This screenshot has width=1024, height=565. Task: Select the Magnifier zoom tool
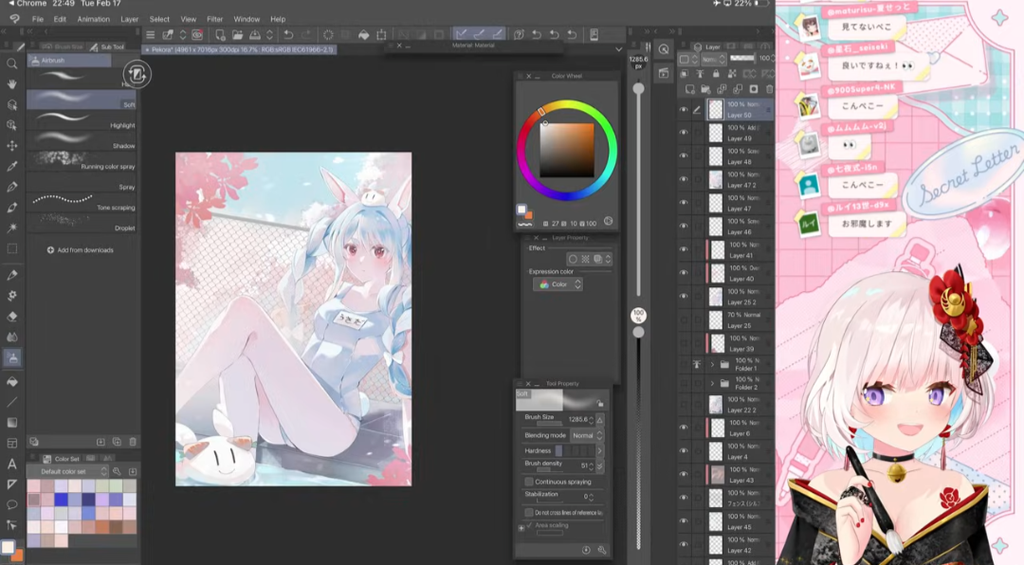12,64
